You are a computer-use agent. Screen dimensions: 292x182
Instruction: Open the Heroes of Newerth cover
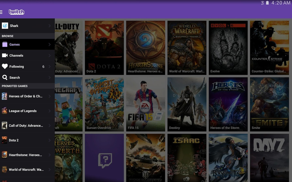(x=69, y=158)
